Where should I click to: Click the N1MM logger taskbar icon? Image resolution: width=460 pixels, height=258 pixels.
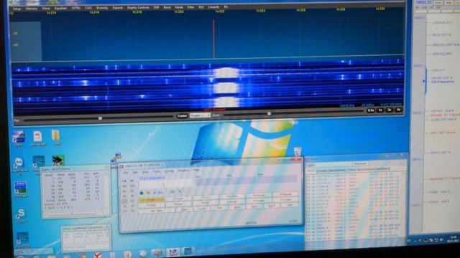pos(173,252)
